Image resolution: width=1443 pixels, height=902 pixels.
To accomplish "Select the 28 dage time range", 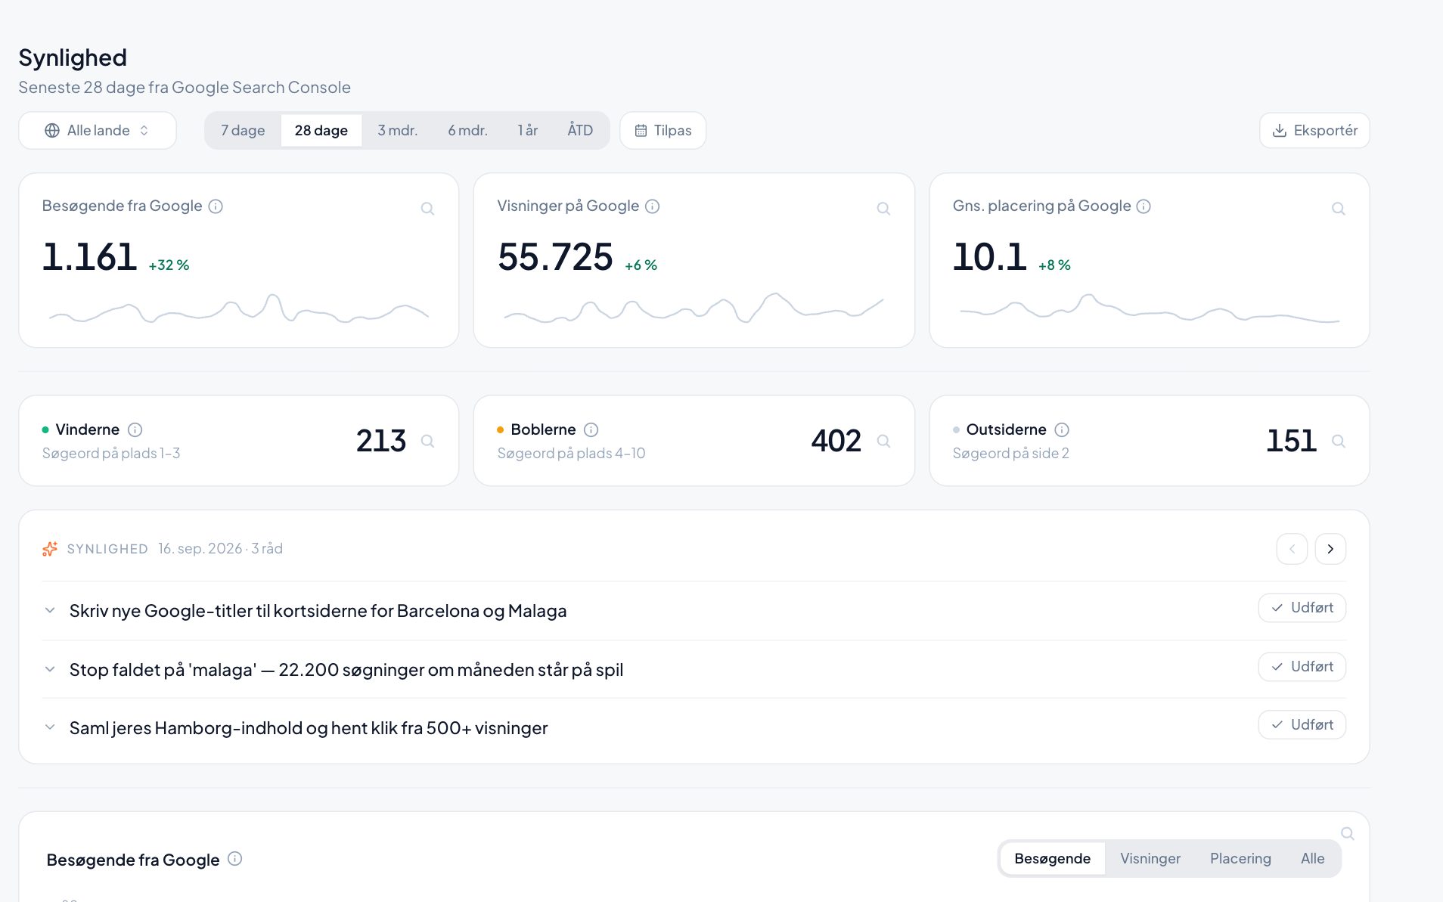I will [x=321, y=131].
